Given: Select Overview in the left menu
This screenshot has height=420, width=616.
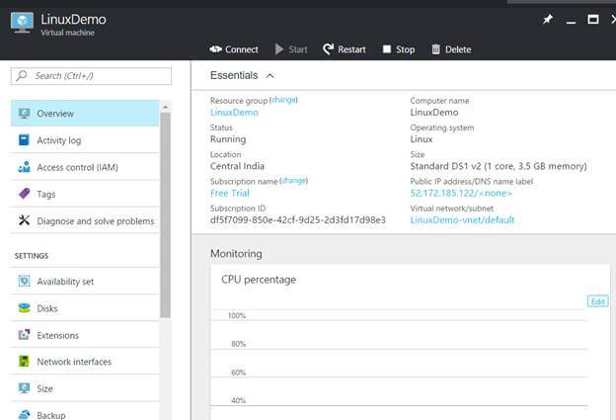Looking at the screenshot, I should coord(55,114).
